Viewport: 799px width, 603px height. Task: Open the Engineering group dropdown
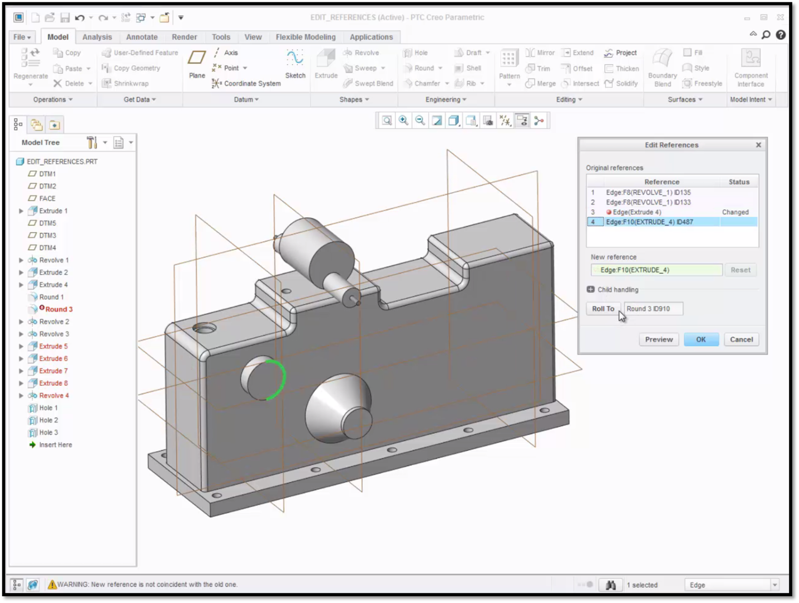click(446, 99)
